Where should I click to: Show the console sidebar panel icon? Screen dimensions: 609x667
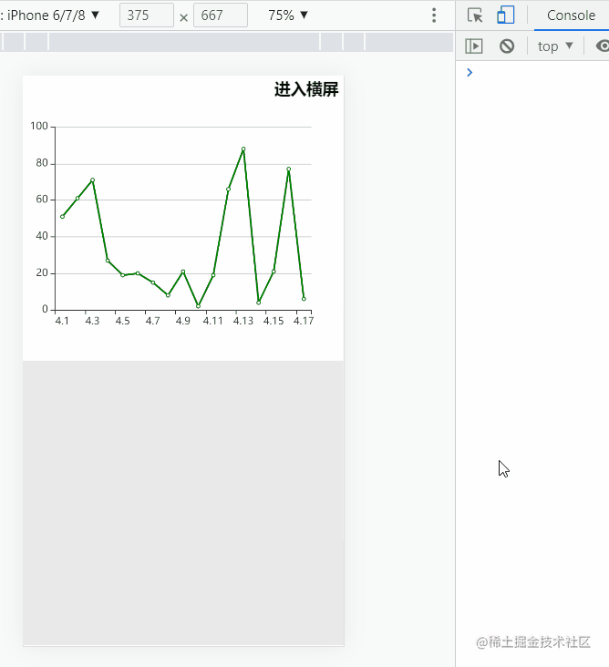point(473,46)
